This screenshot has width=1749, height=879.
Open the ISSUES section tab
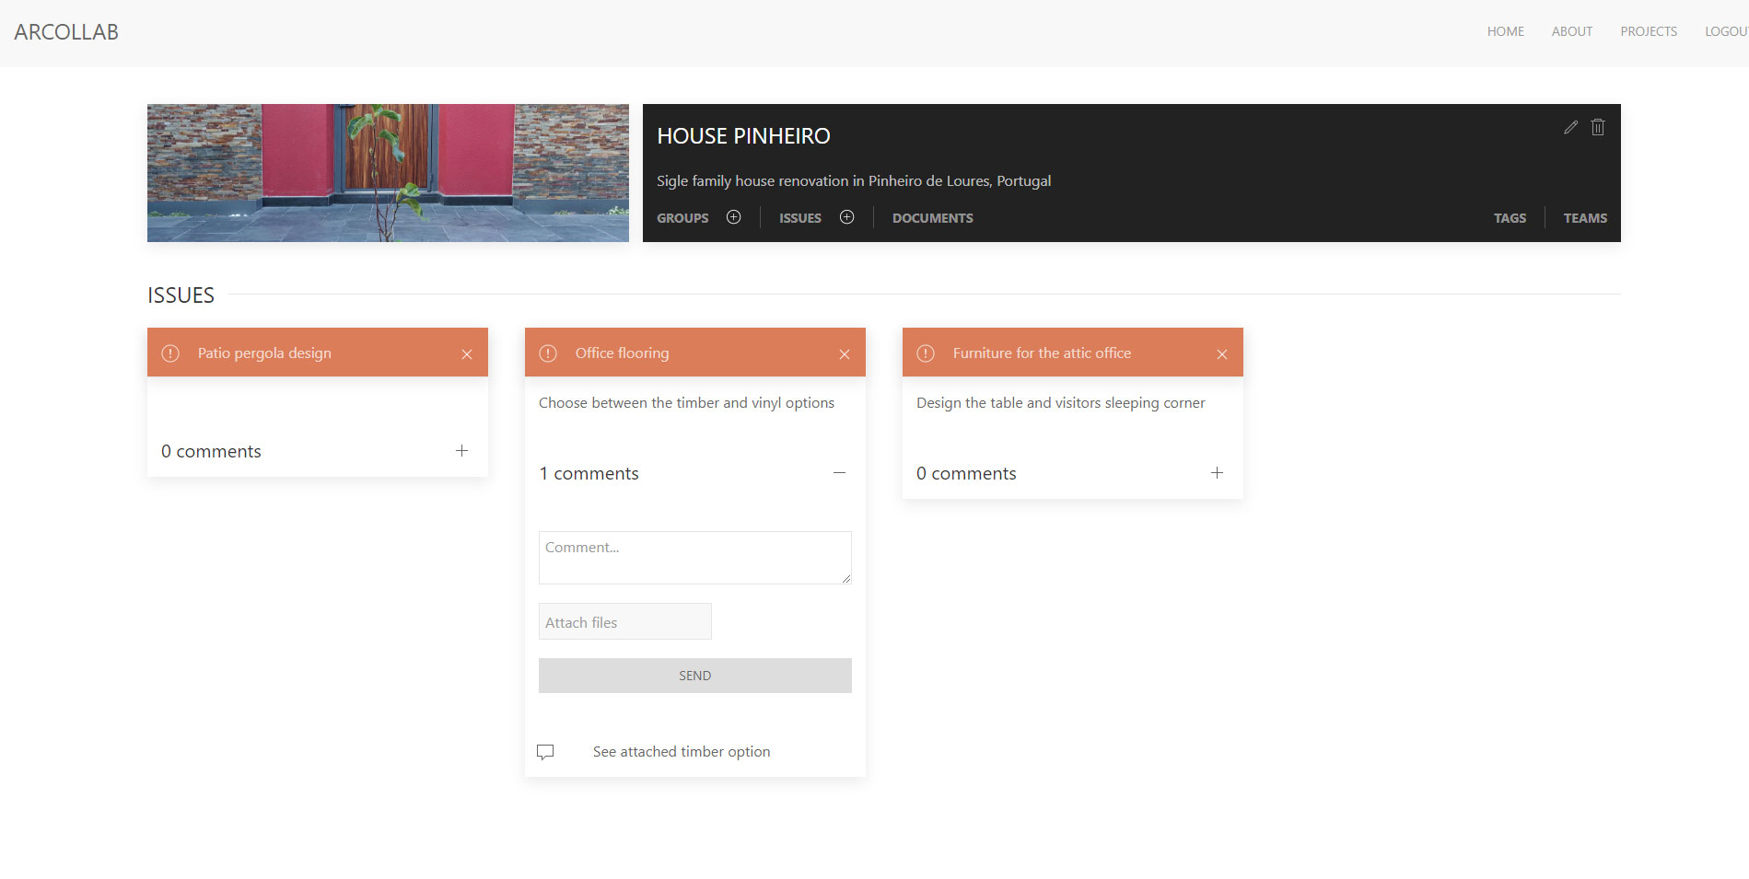click(800, 218)
